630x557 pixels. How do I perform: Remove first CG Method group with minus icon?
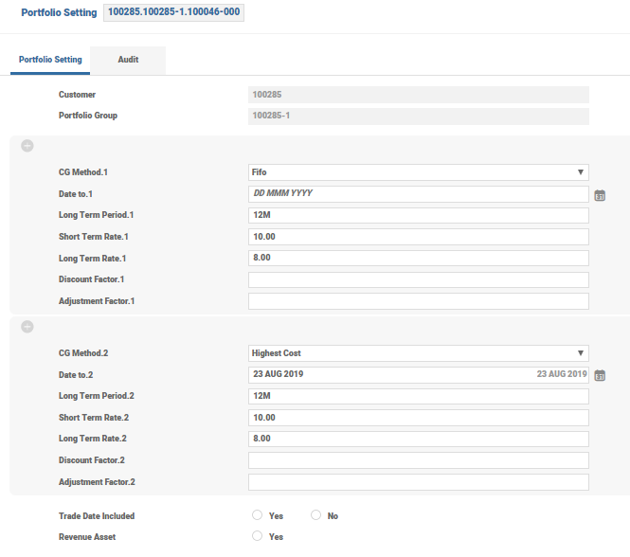(27, 146)
